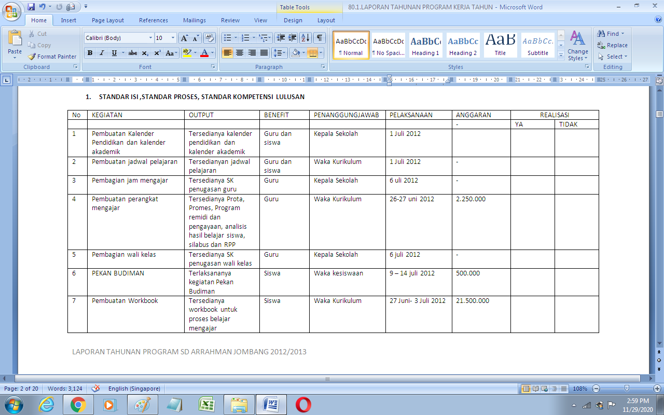Zoom out with the minus button
This screenshot has width=664, height=415.
tap(596, 389)
